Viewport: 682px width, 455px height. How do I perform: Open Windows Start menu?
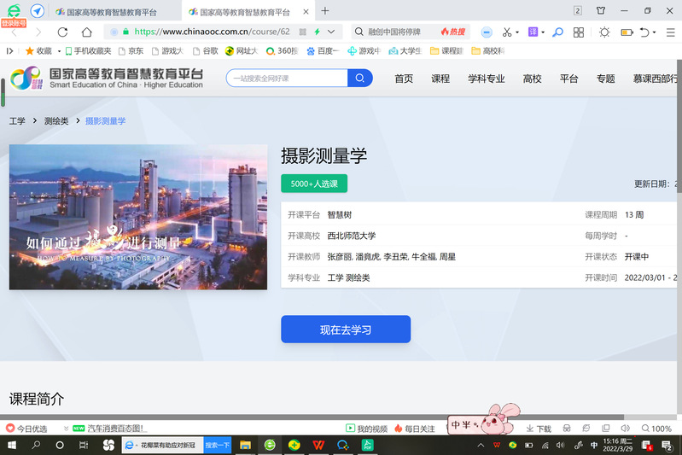click(12, 445)
